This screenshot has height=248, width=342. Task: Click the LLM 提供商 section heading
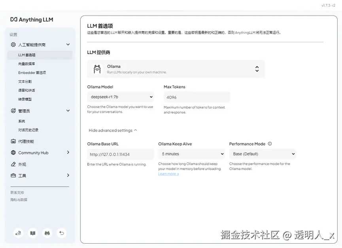coord(98,52)
